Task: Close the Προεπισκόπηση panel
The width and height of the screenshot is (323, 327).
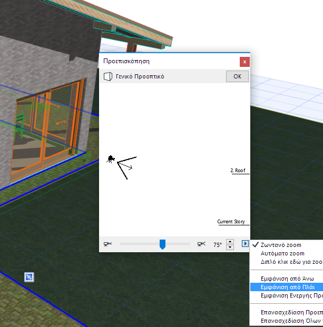Action: tap(244, 62)
